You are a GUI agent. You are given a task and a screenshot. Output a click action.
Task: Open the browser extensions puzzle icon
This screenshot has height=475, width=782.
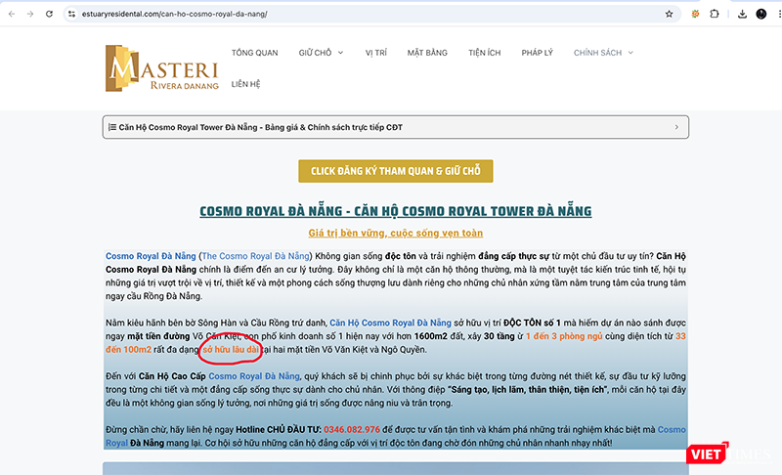pos(716,15)
